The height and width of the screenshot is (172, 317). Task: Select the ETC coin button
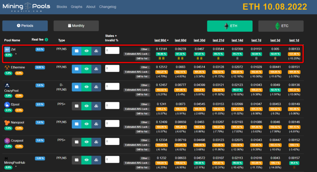click(281, 26)
